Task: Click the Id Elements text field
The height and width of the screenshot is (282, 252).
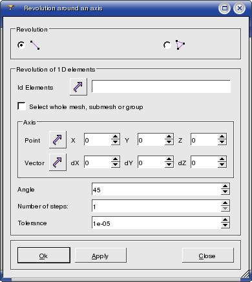Action: point(161,86)
